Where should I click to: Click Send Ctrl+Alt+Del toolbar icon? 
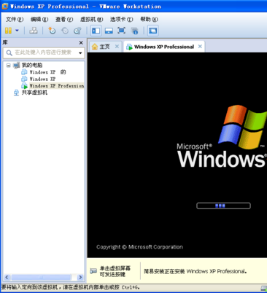pos(34,31)
